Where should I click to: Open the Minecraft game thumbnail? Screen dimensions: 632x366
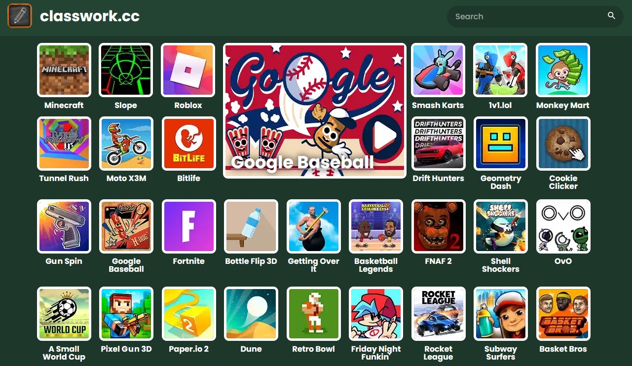64,70
